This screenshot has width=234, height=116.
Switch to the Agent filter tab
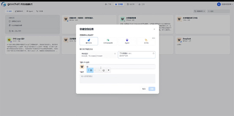click(x=30, y=11)
